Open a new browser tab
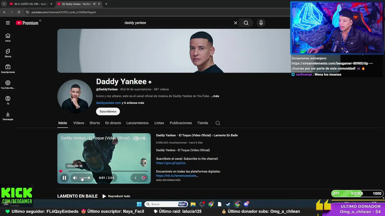This screenshot has width=385, height=216. point(106,4)
